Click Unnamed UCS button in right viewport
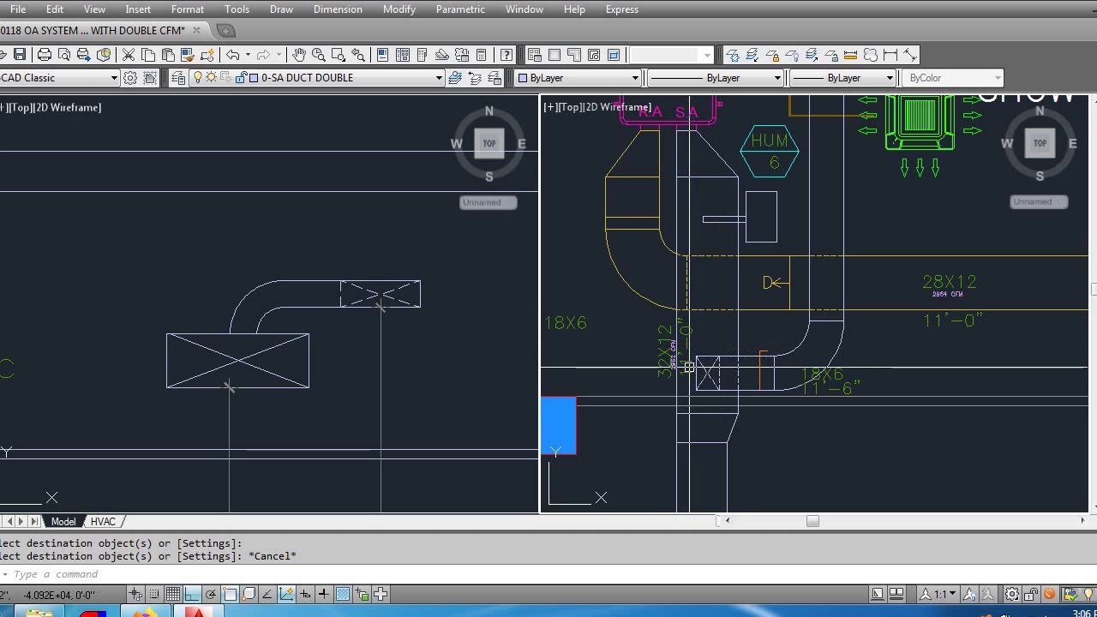The height and width of the screenshot is (617, 1097). (1039, 201)
